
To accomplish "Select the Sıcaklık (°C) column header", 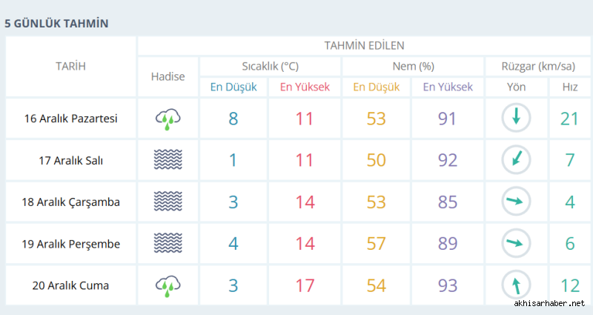I will pos(271,67).
